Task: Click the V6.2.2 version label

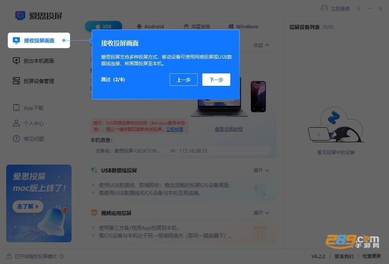Action: click(x=318, y=256)
